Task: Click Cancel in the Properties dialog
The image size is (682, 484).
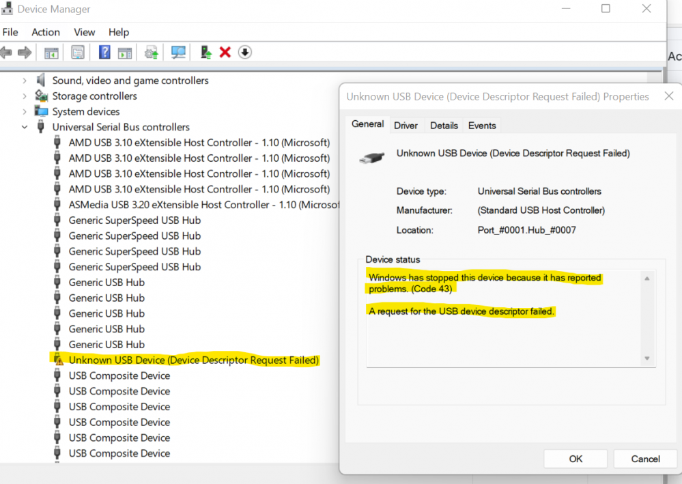Action: 645,459
